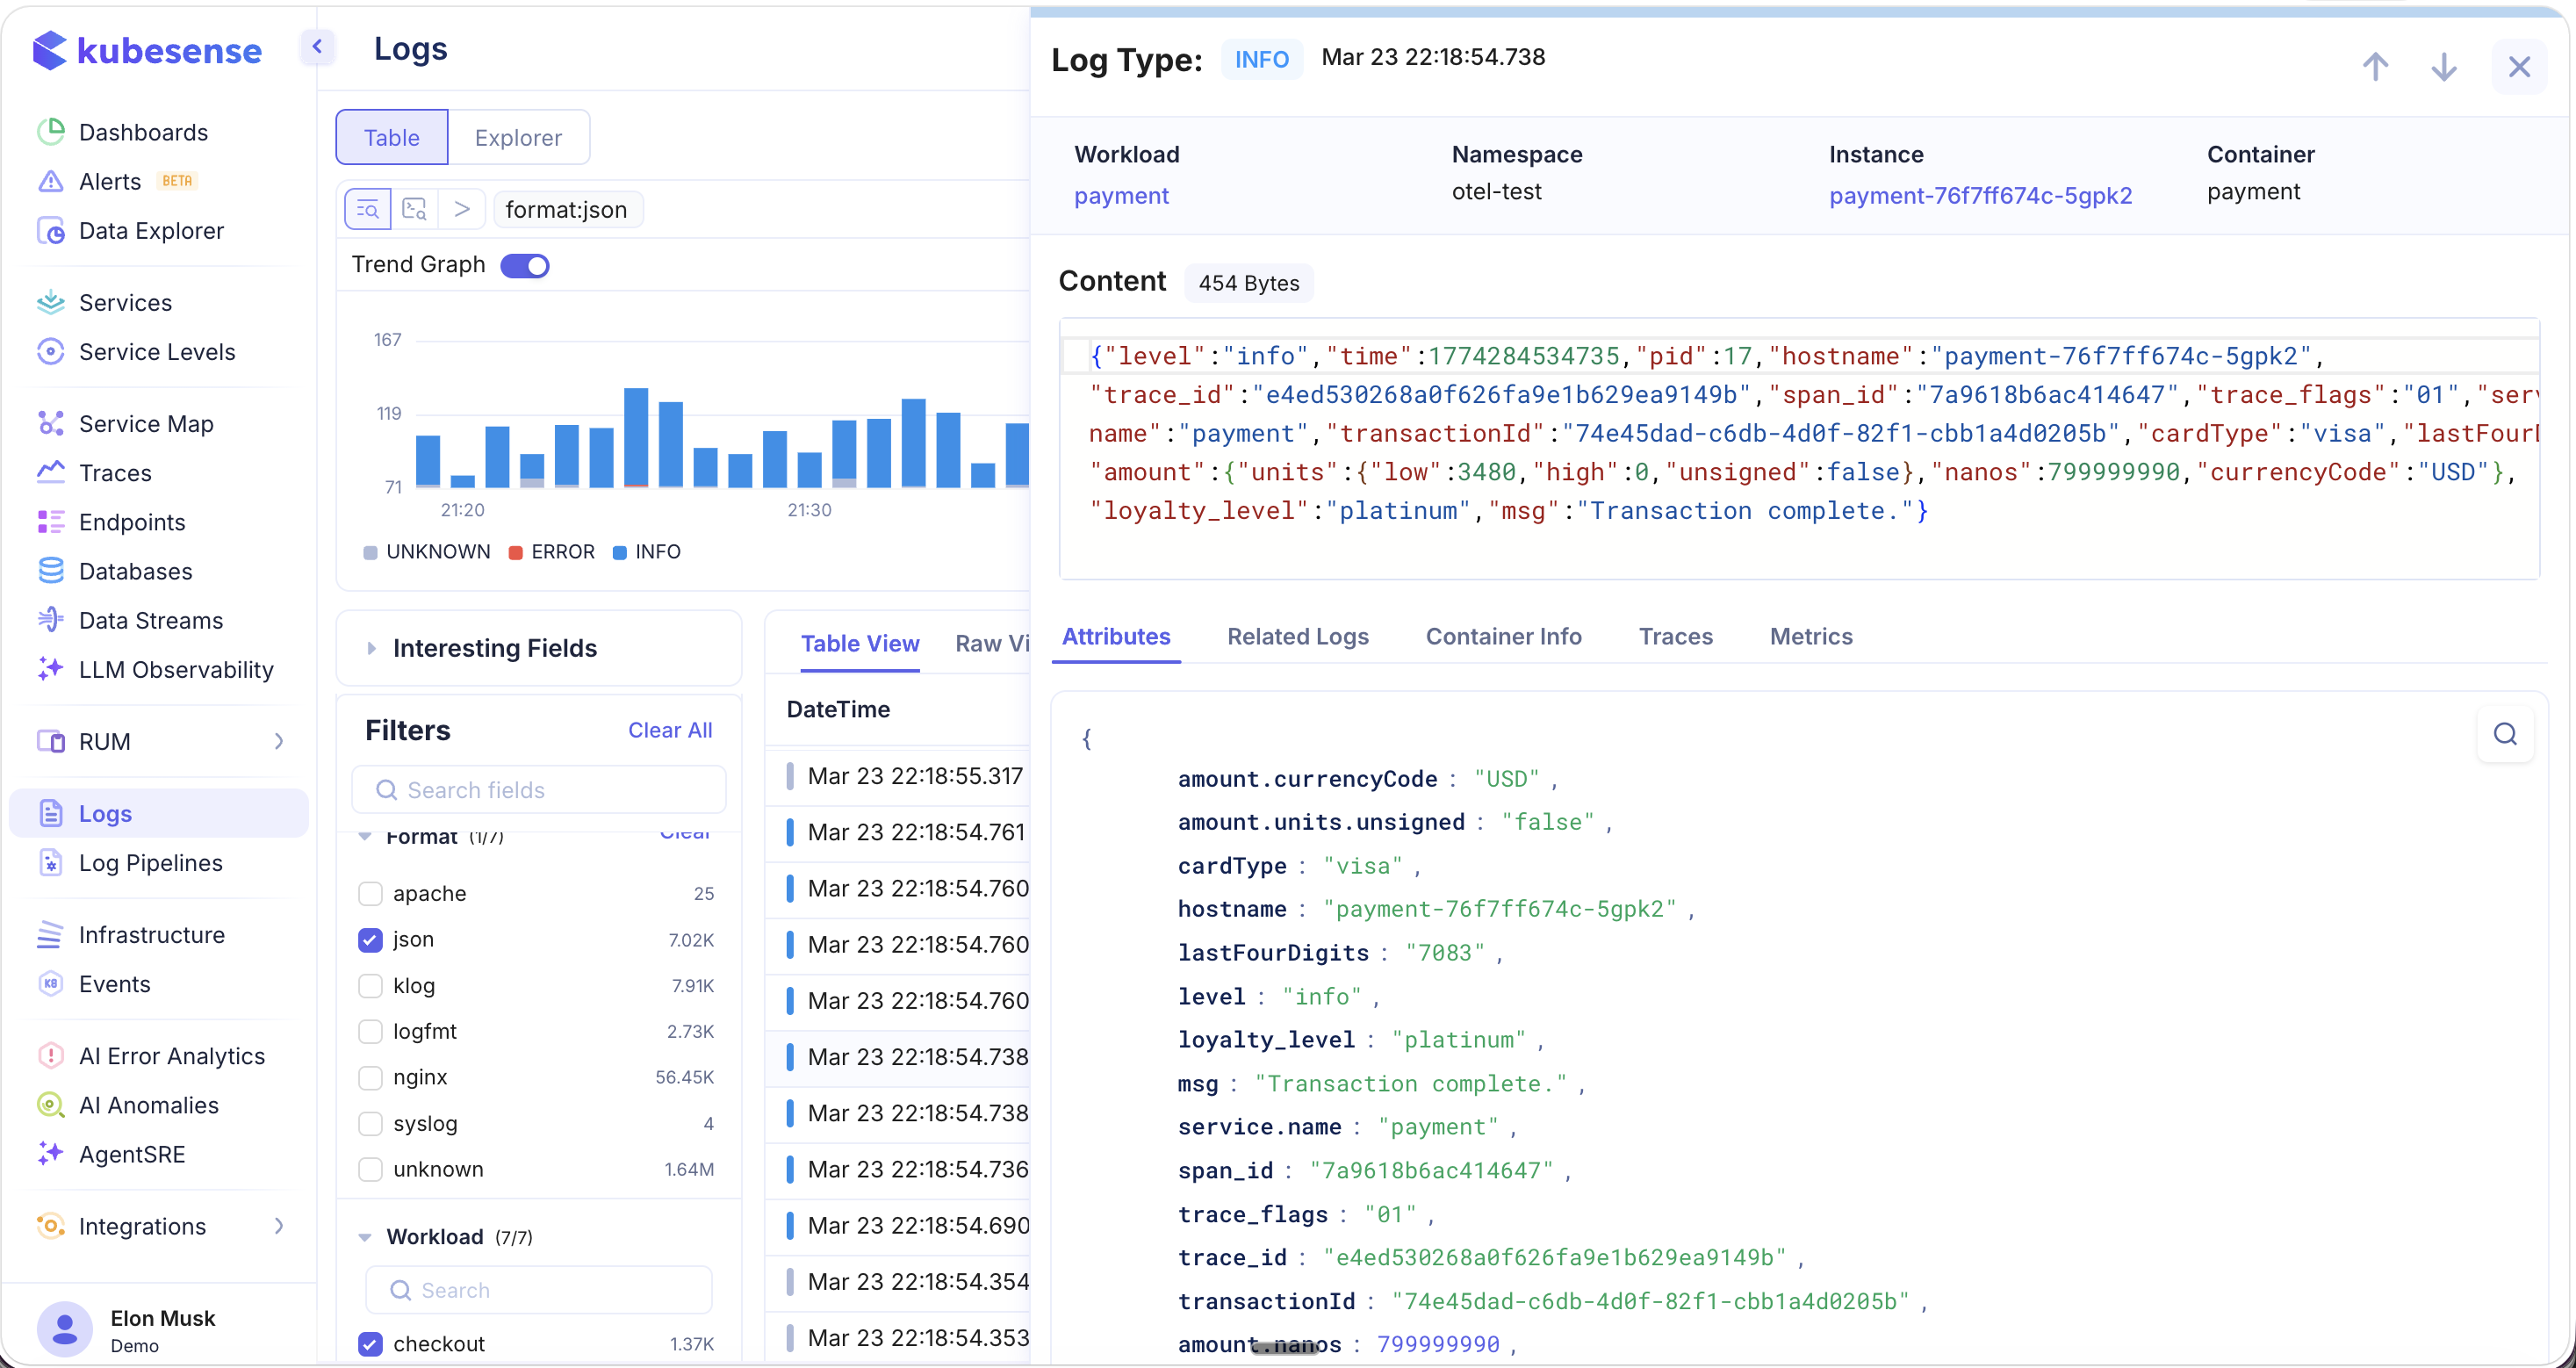This screenshot has height=1368, width=2576.
Task: Open the Explorer tab
Action: point(518,137)
